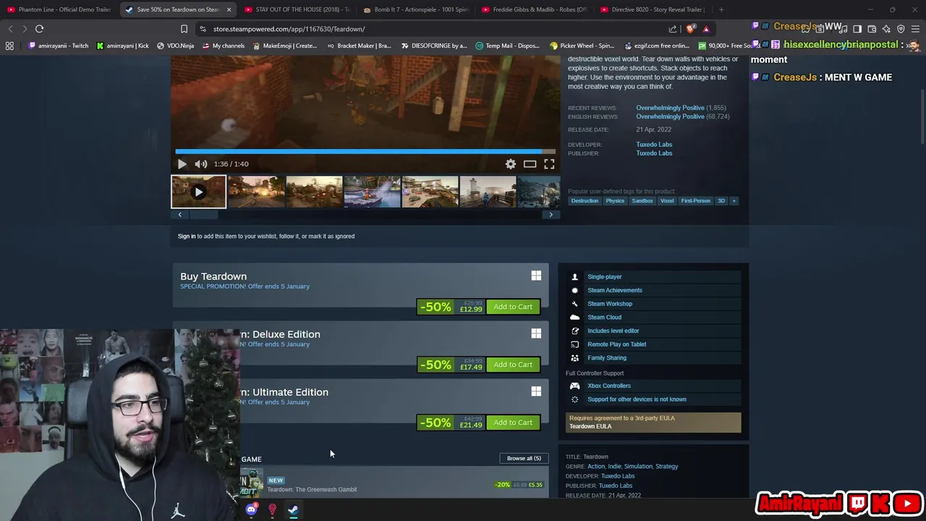Add Buy Teardown base game to cart
926x521 pixels.
[513, 307]
